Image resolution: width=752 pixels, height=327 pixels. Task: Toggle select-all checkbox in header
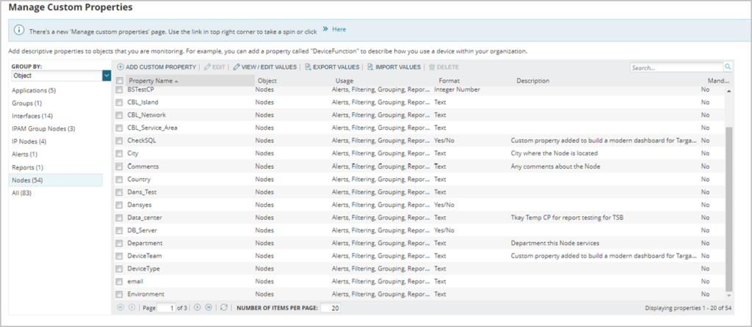click(x=120, y=81)
